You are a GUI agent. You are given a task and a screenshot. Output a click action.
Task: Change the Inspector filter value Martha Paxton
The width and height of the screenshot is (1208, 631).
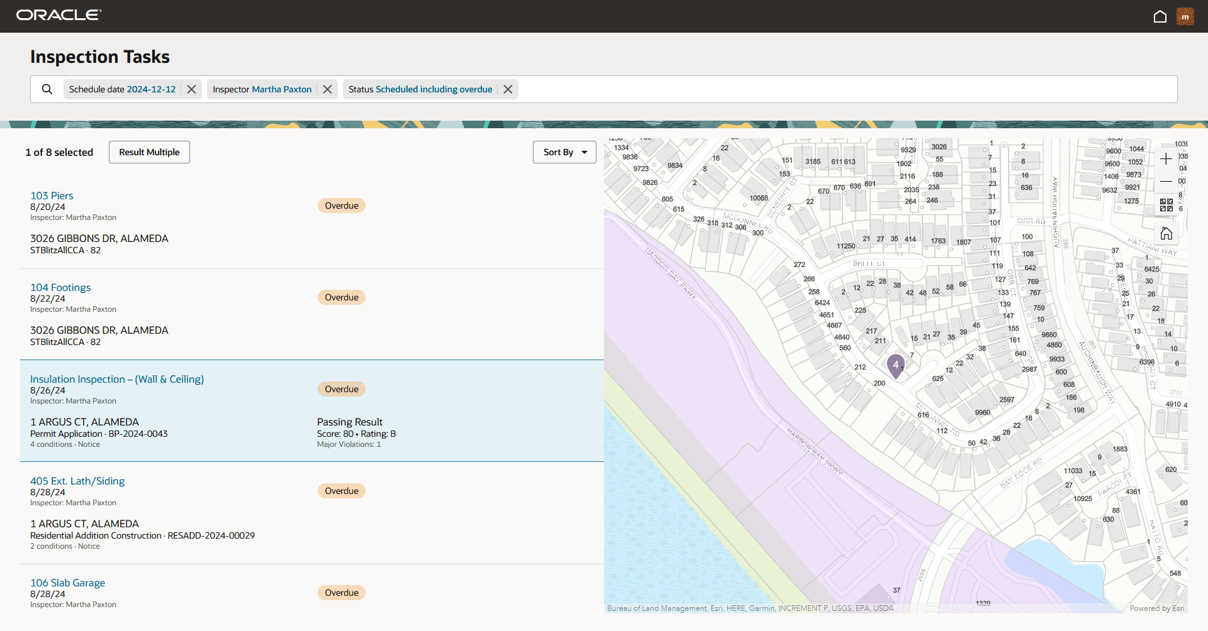(281, 89)
